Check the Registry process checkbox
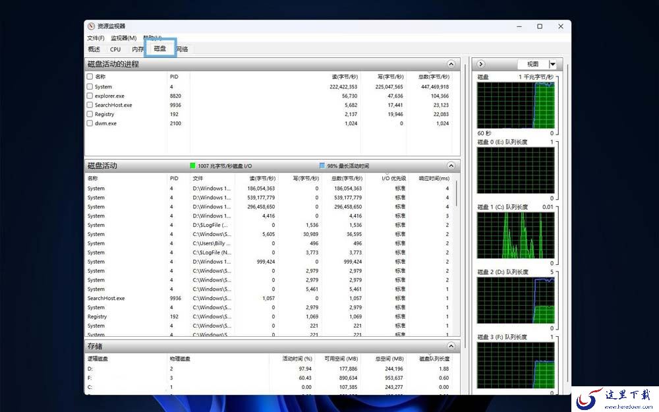659x412 pixels. point(90,114)
